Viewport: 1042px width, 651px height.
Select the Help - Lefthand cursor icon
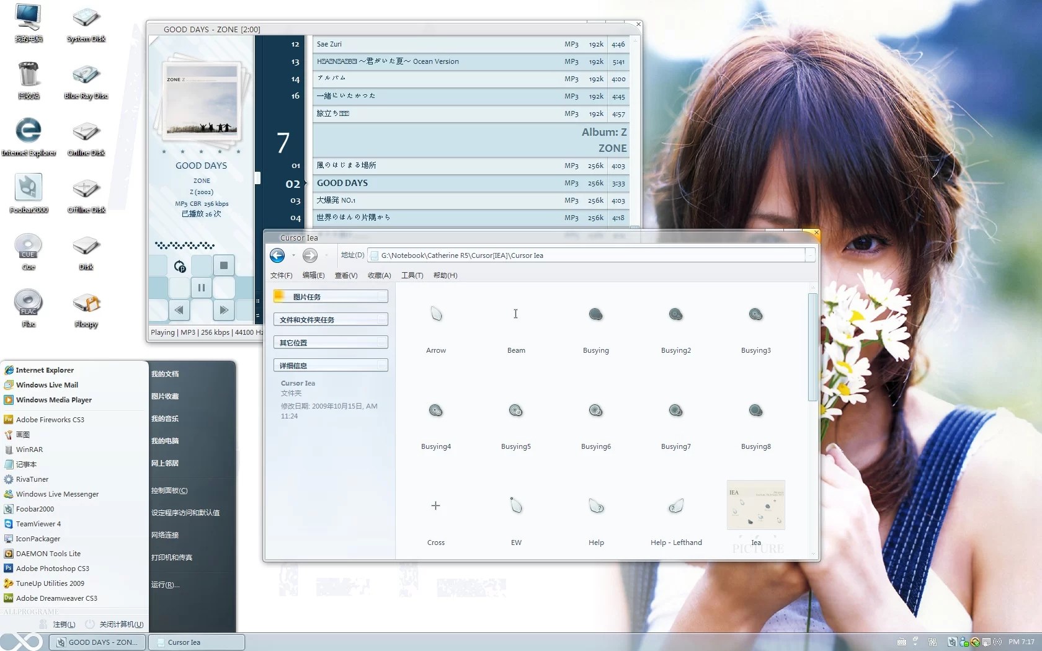click(x=676, y=521)
